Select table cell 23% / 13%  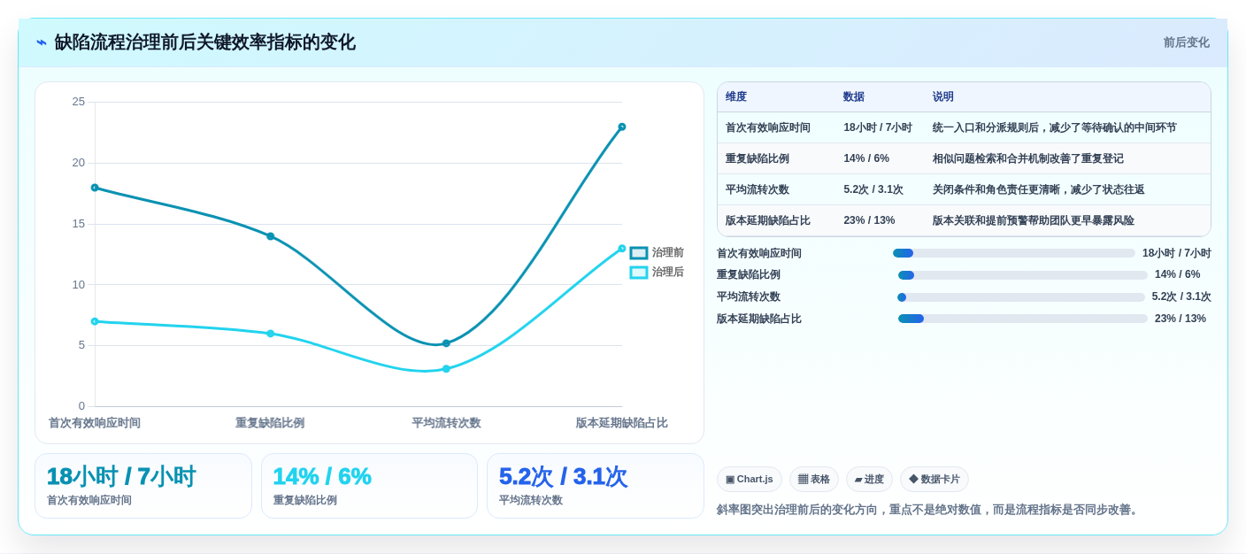tap(869, 220)
